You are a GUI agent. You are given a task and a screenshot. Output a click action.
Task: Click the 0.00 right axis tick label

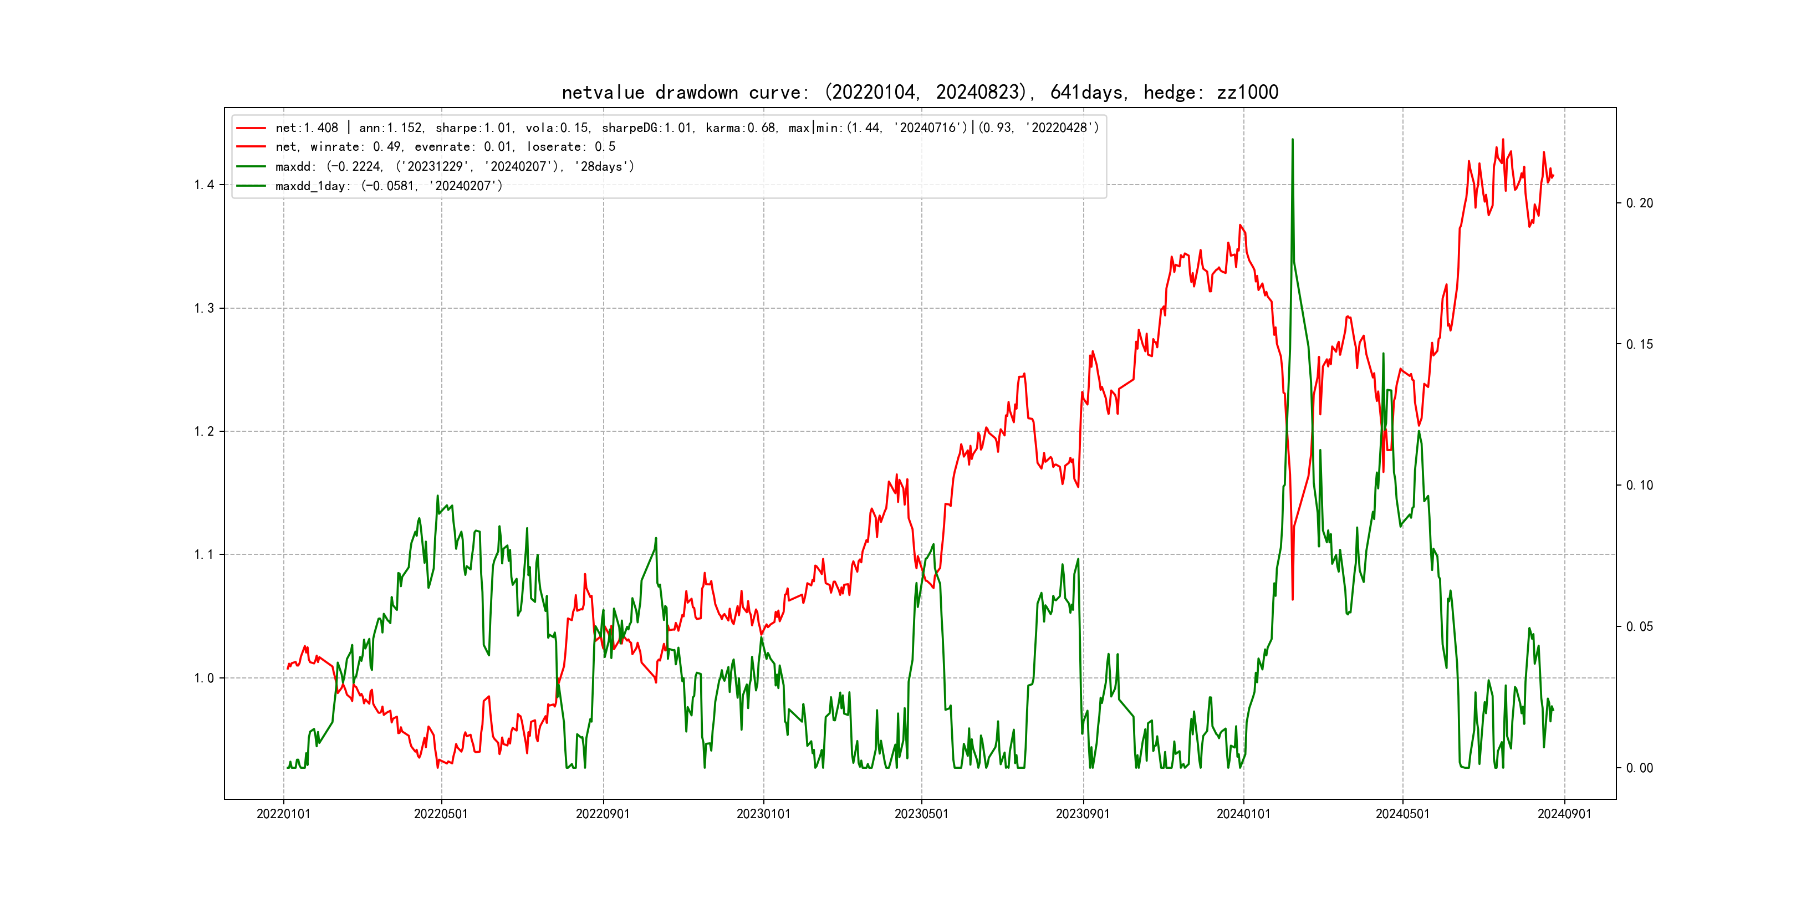tap(1639, 768)
